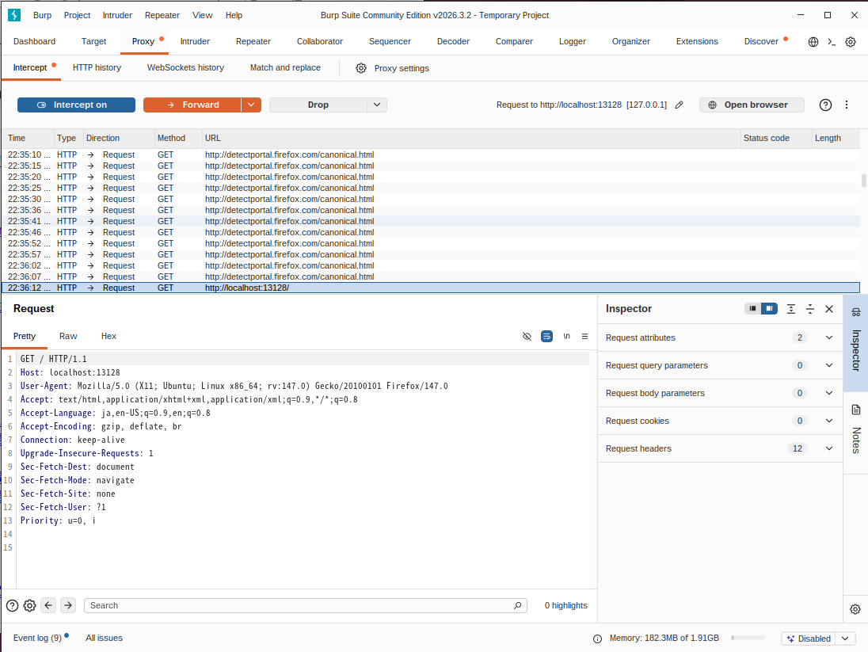This screenshot has width=868, height=652.
Task: Open the search help question icon
Action: [x=12, y=605]
